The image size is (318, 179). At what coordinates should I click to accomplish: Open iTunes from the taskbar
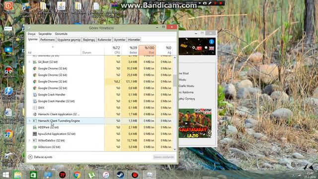coord(106,175)
